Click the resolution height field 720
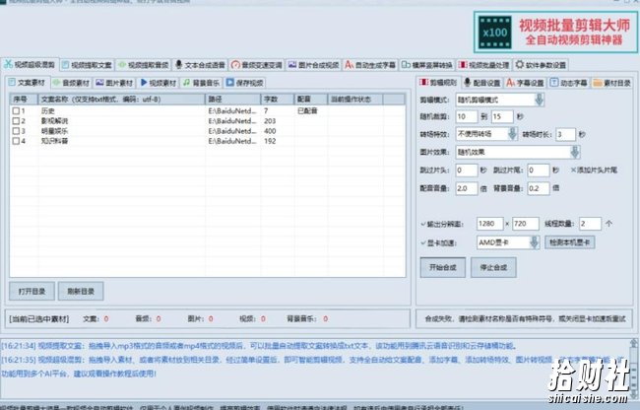Image resolution: width=640 pixels, height=410 pixels. pyautogui.click(x=526, y=224)
